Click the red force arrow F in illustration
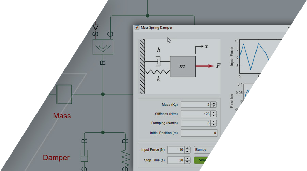 pos(205,66)
